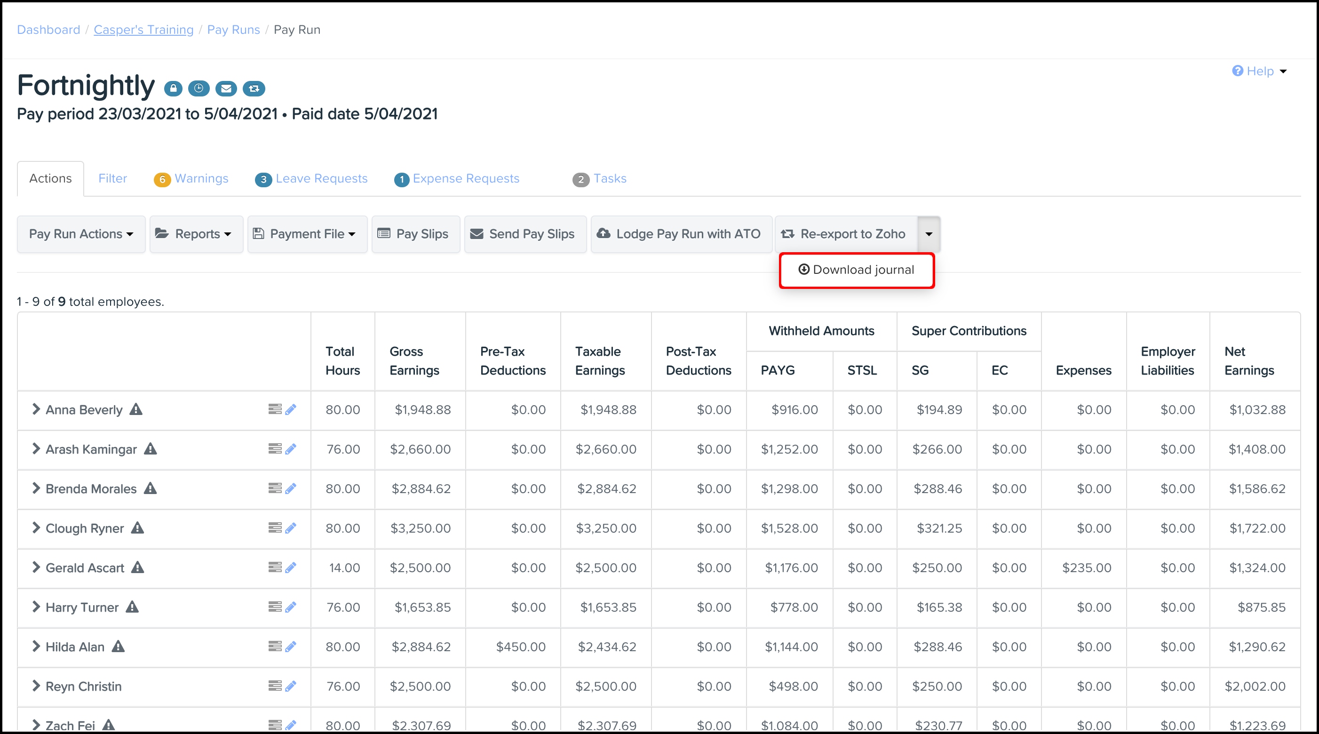The width and height of the screenshot is (1319, 734).
Task: Open the list icon for Arash Kamingar
Action: [275, 449]
